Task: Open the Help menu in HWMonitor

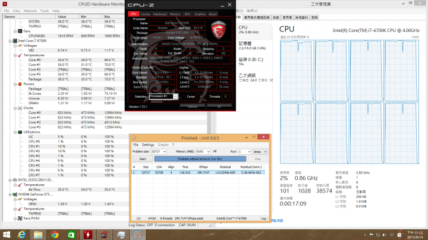Action: coord(56,11)
